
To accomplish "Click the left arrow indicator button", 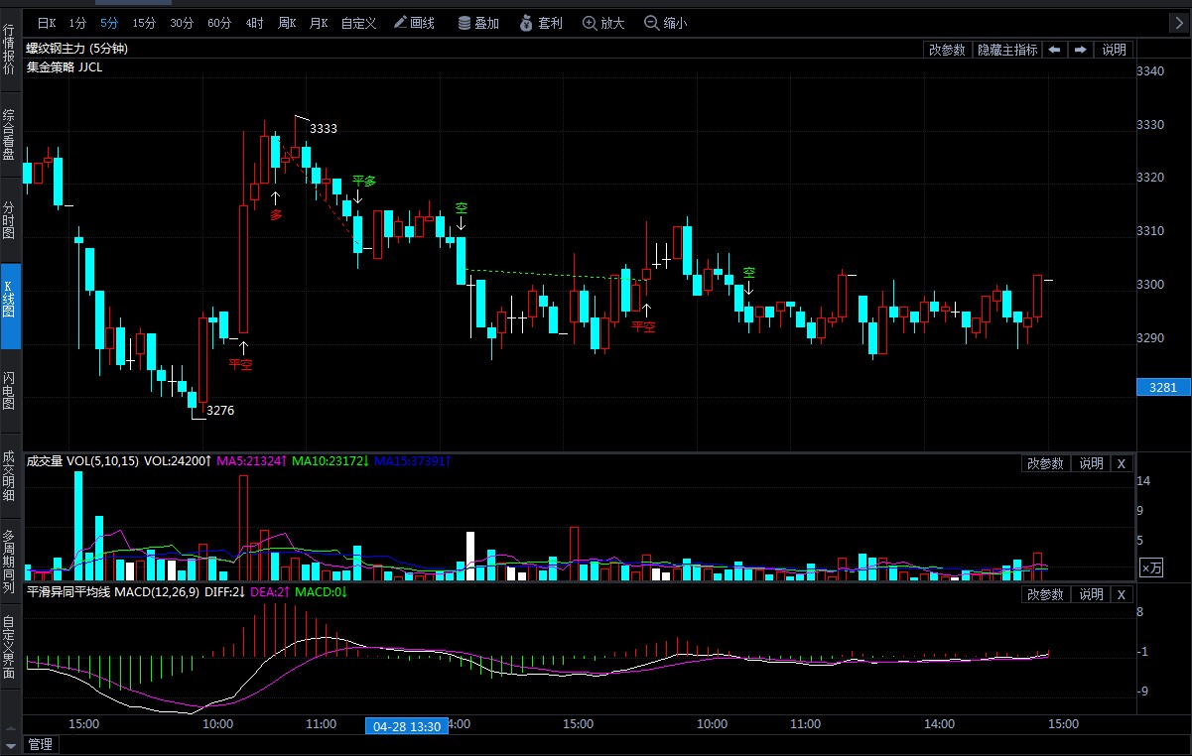I will point(1054,50).
